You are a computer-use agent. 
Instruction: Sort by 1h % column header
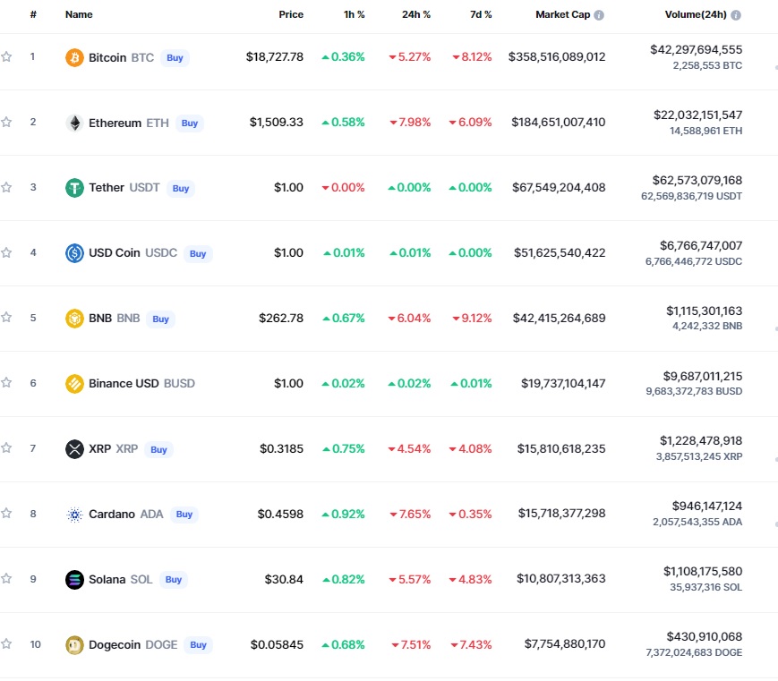pos(354,14)
